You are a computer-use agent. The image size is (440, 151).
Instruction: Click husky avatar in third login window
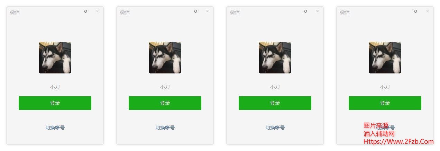[275, 58]
